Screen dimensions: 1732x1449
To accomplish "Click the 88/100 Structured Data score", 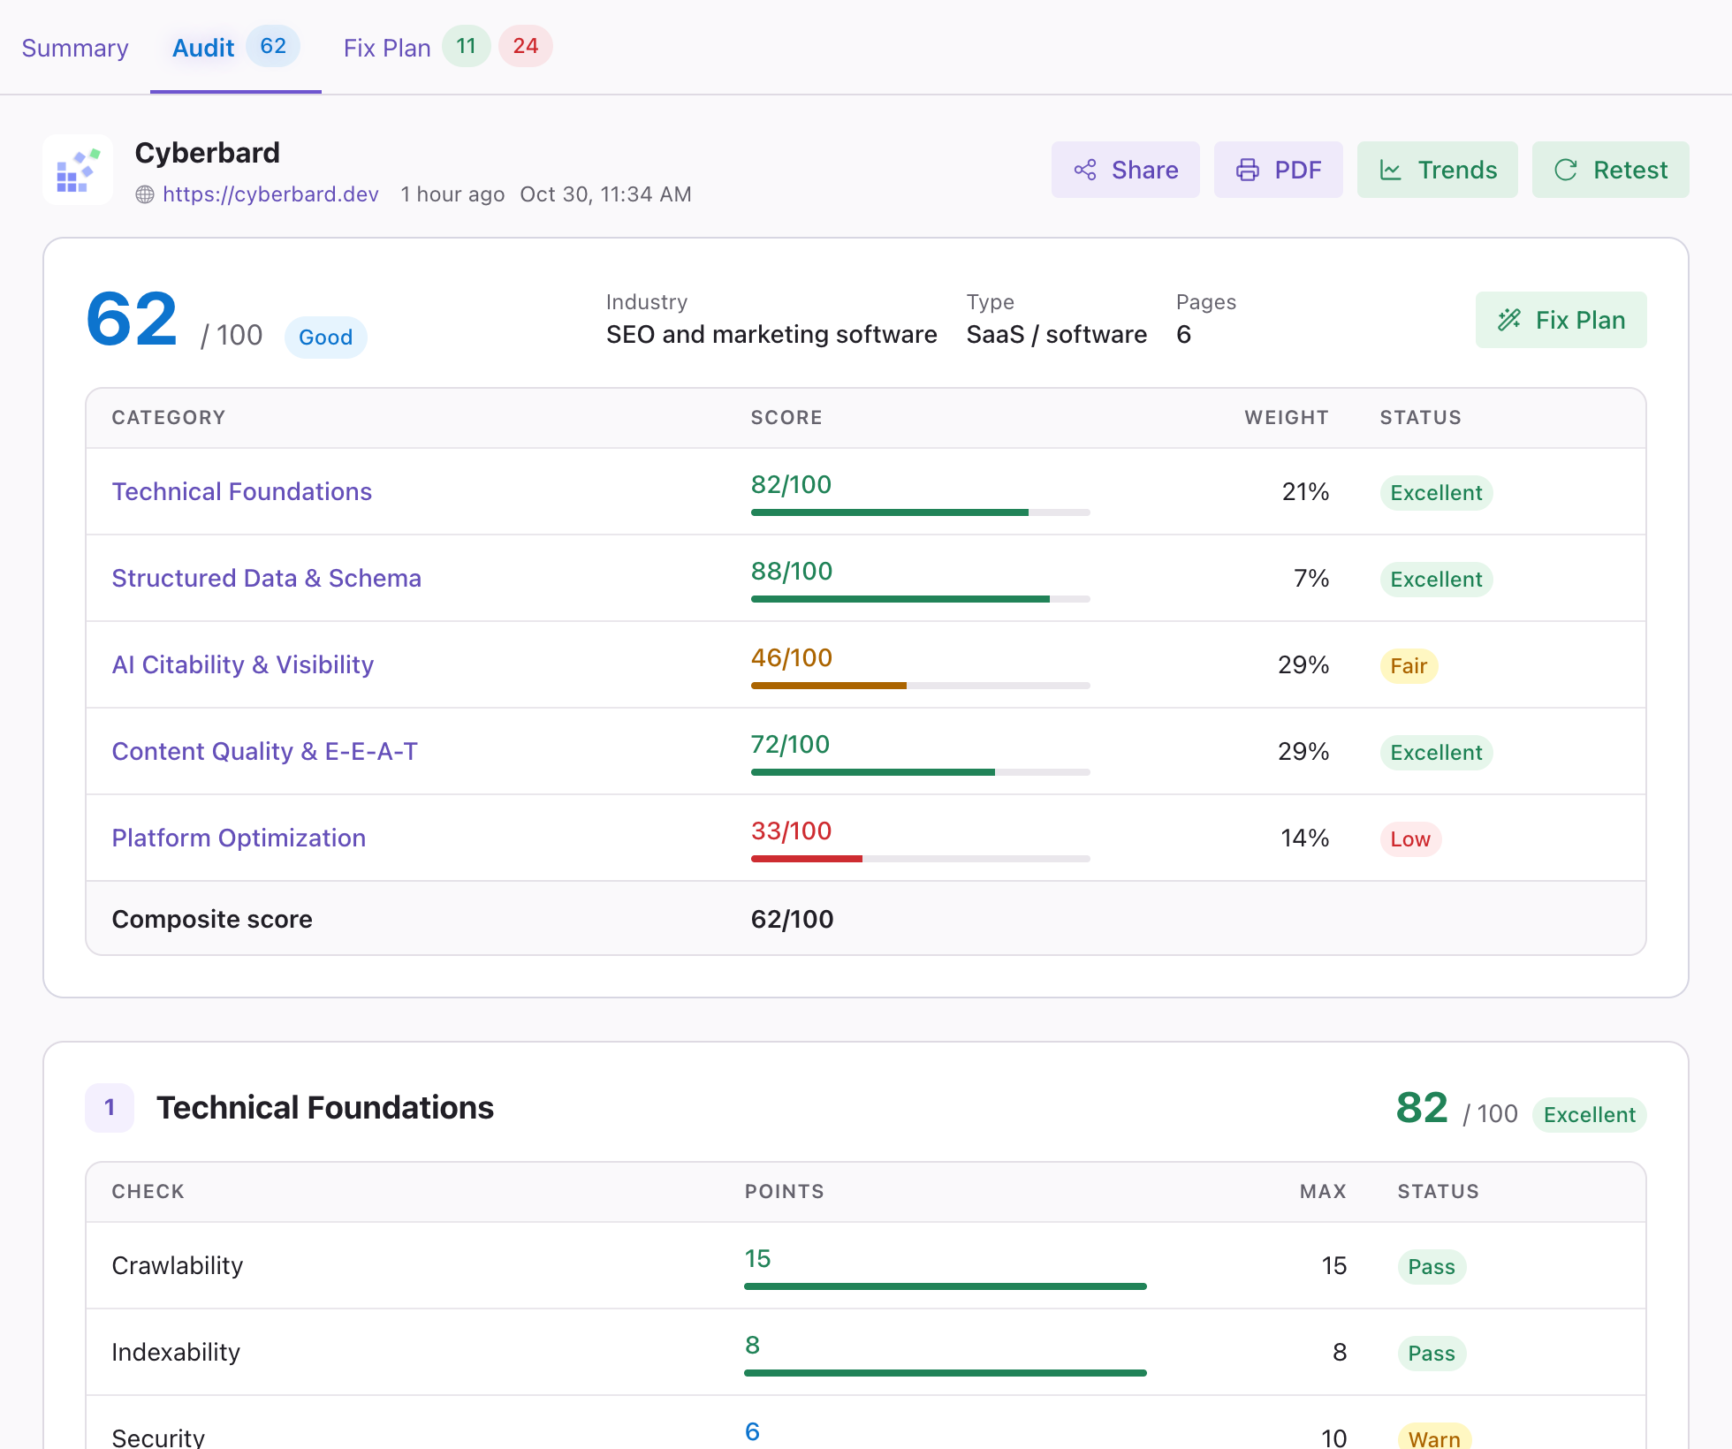I will point(792,571).
